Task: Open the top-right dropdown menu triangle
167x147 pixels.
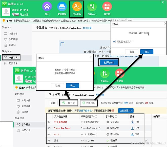Action: (x=163, y=3)
